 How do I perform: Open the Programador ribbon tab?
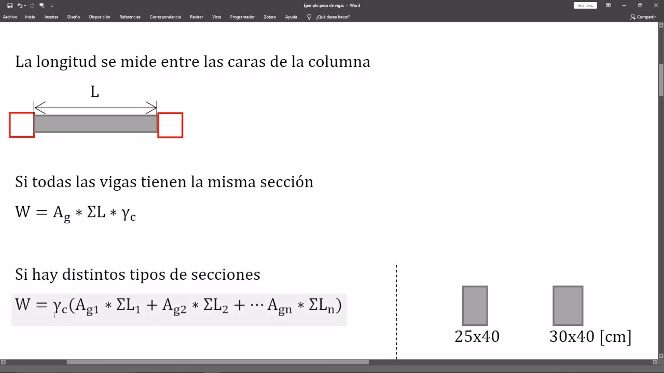(242, 17)
